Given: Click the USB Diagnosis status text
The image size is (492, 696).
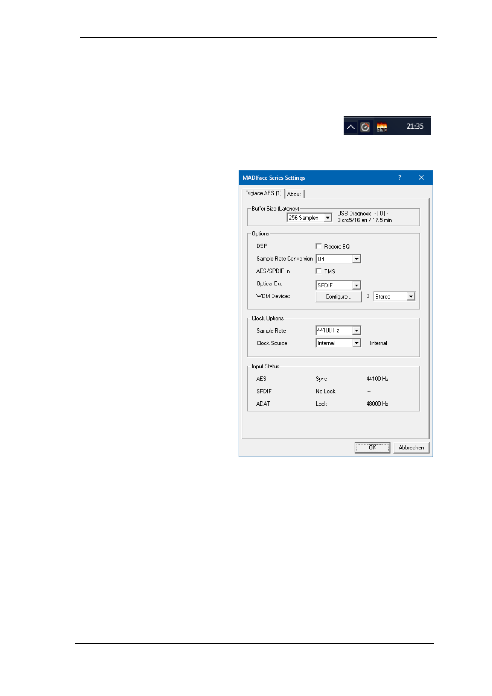Looking at the screenshot, I should tap(363, 214).
